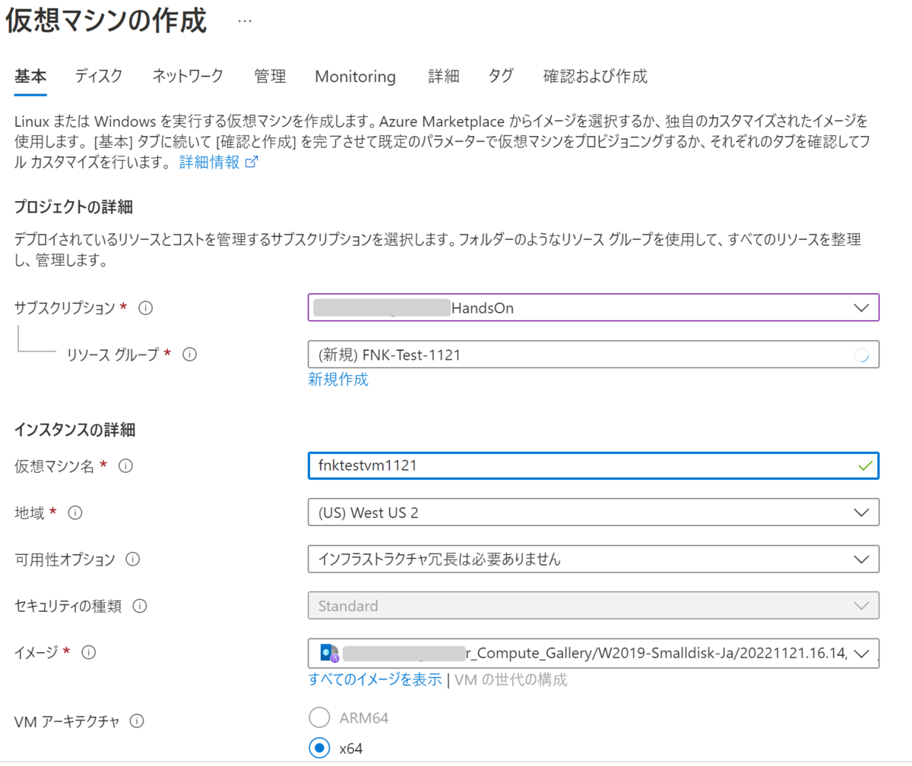Switch to the タグ tab

[501, 76]
